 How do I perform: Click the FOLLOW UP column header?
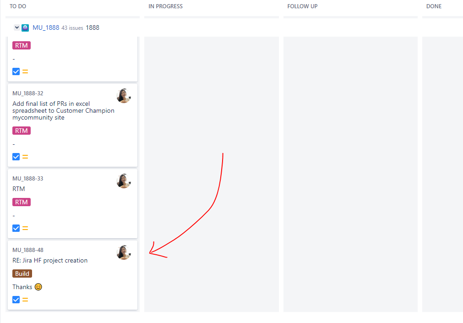302,6
